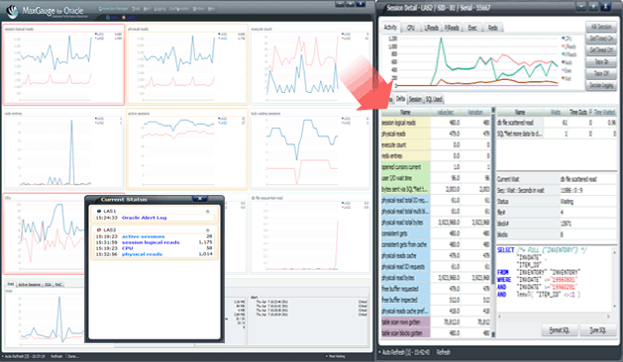623x362 pixels.
Task: Click LAS1 blue status icon in Current Status
Action: 99,212
